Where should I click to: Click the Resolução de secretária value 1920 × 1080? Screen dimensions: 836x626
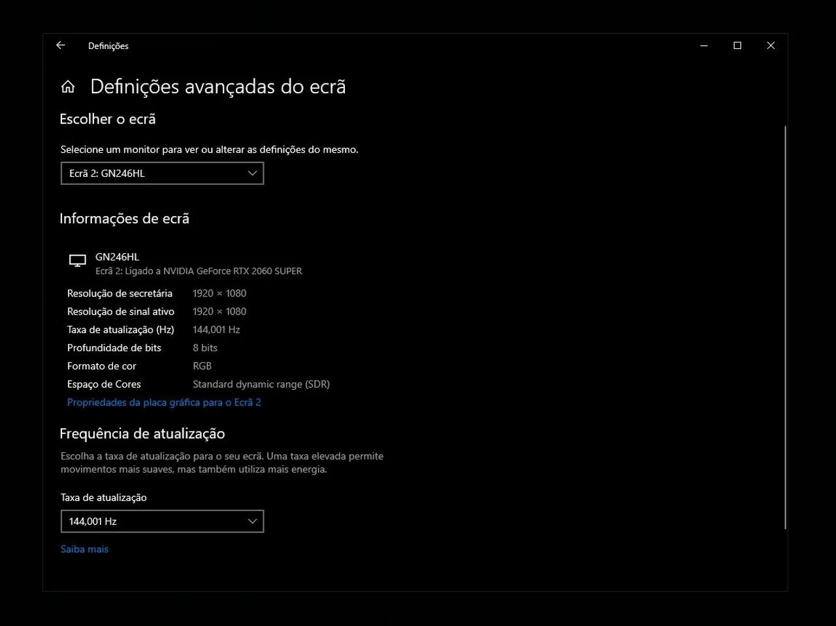click(219, 293)
